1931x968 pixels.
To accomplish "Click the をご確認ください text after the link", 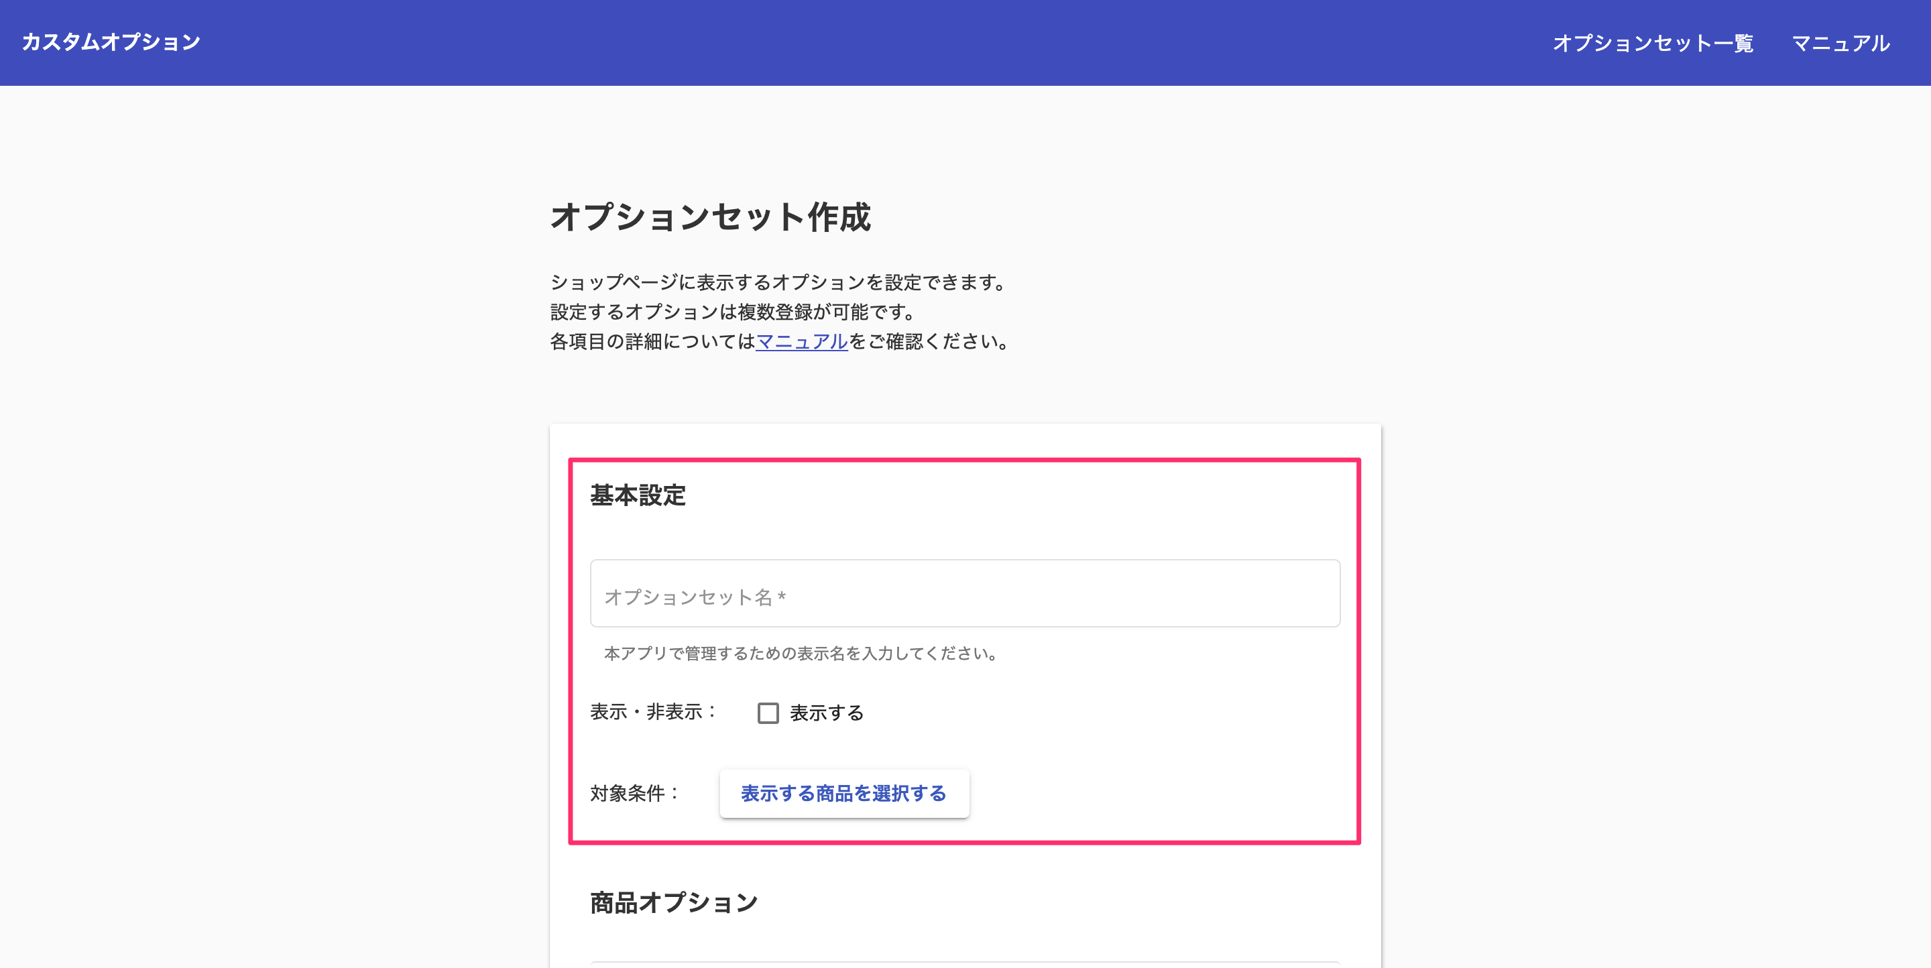I will pos(929,342).
